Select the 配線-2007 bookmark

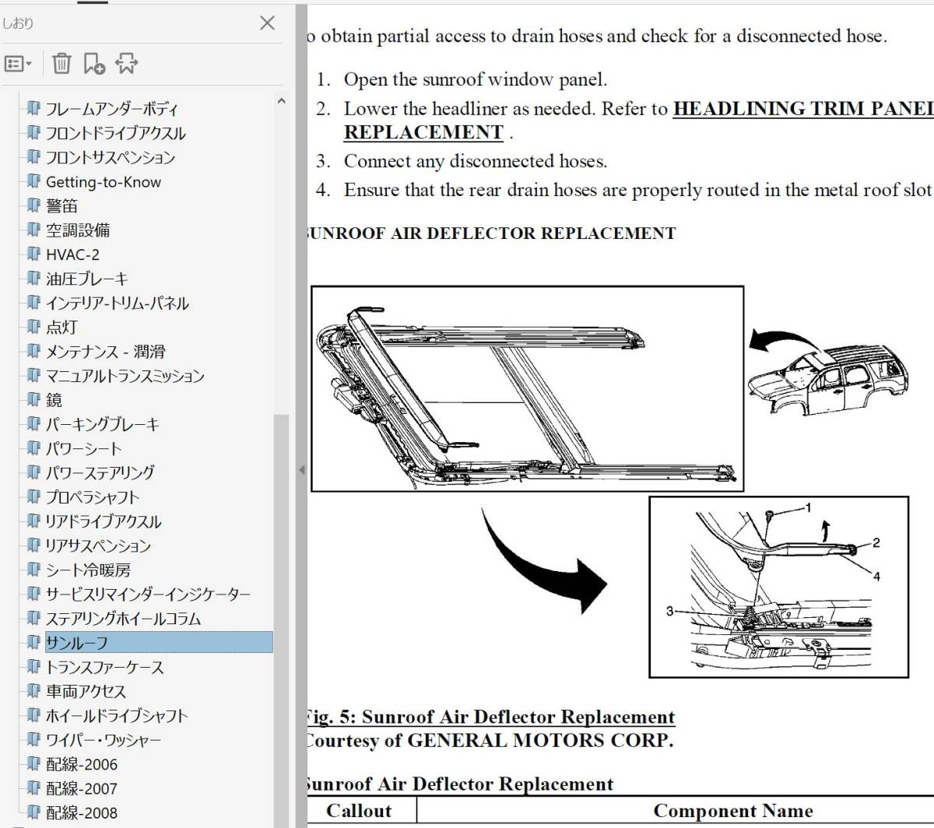(82, 788)
